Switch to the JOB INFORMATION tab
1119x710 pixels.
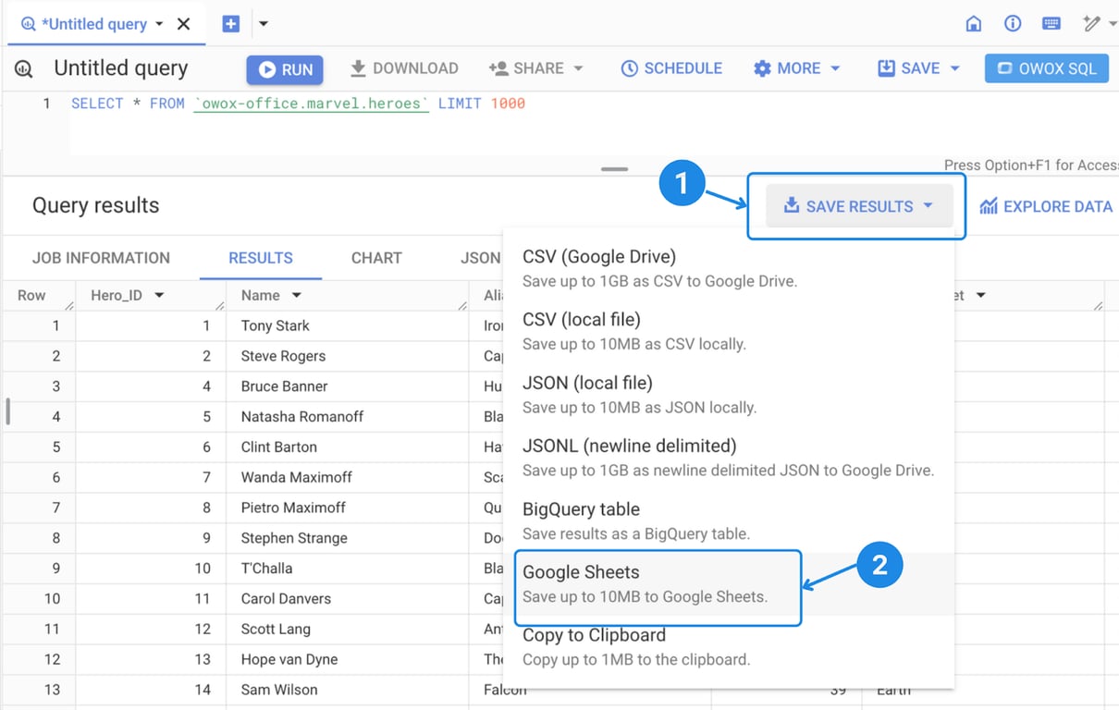point(101,258)
